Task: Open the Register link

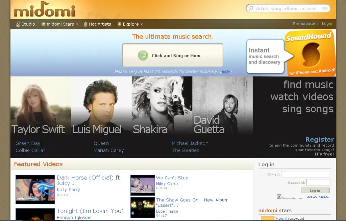Action: click(319, 139)
